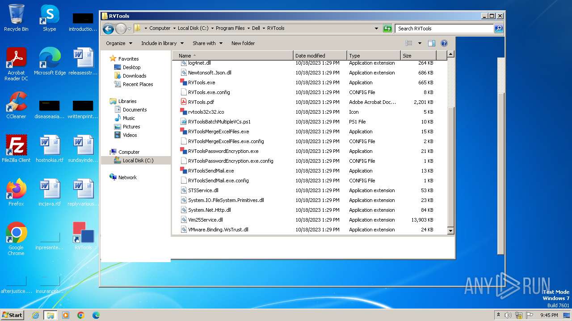This screenshot has height=321, width=572.
Task: Select the RVTools.exe application file
Action: tap(202, 82)
